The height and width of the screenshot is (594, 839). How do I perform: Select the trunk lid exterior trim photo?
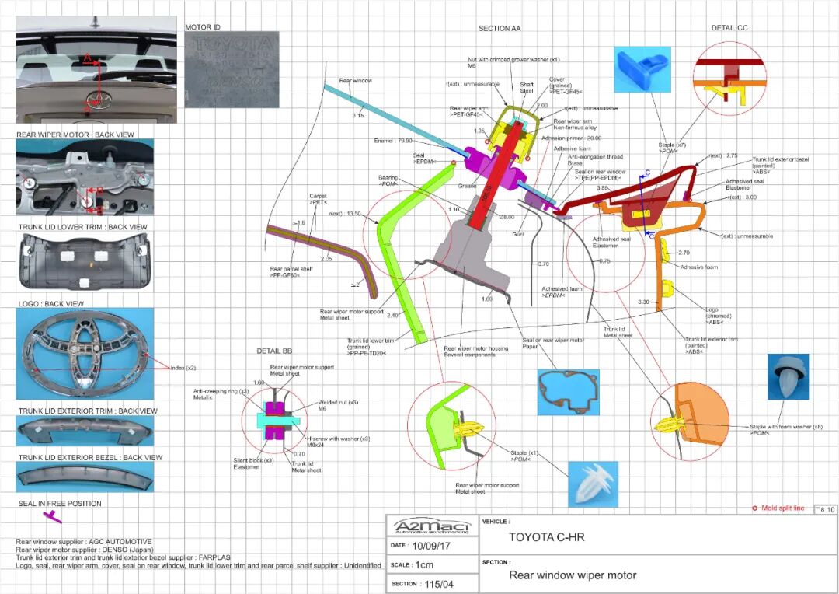click(x=85, y=431)
